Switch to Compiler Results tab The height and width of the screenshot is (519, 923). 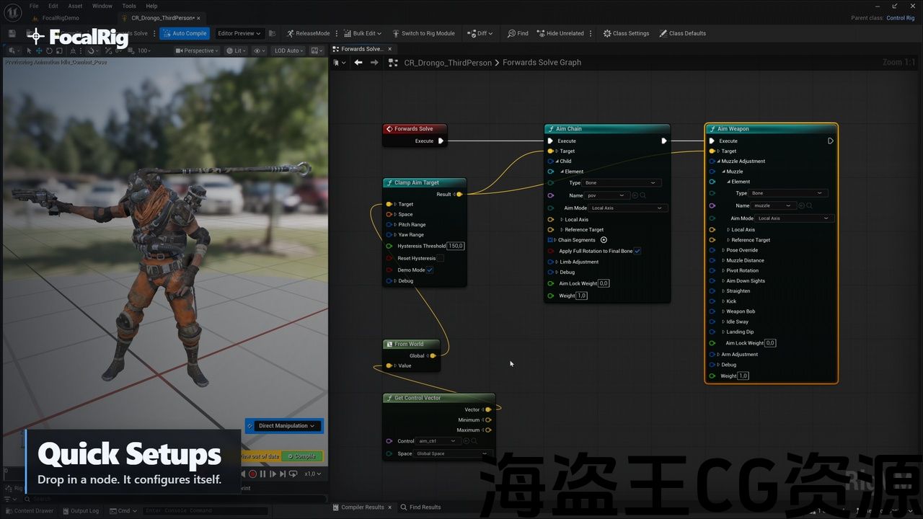click(362, 507)
